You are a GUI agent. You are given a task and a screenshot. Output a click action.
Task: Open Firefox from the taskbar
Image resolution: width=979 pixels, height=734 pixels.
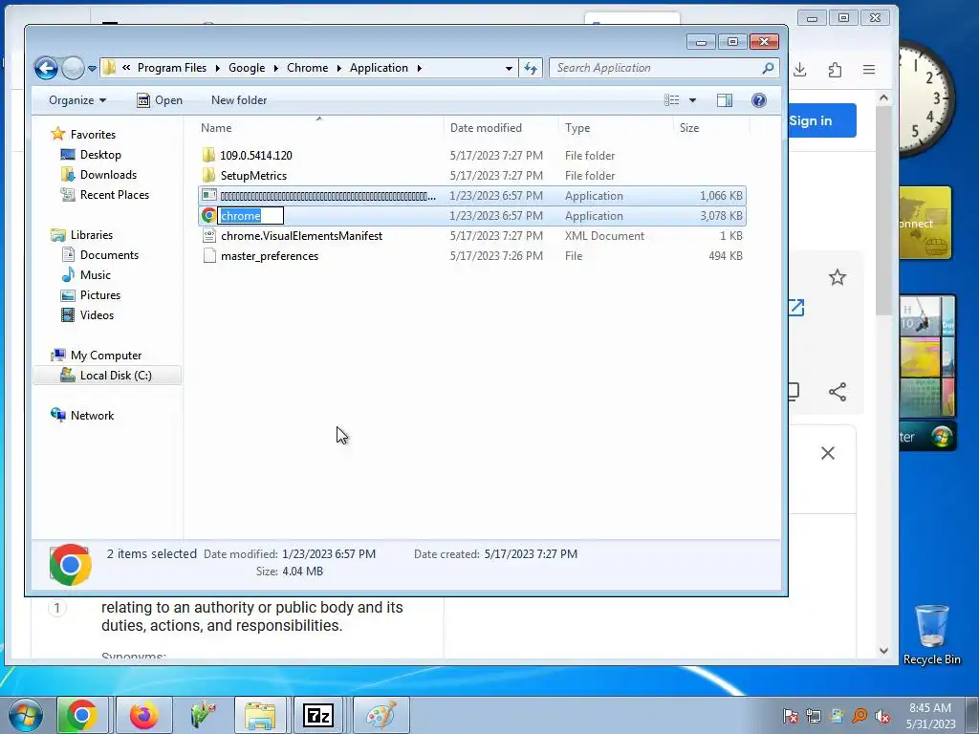coord(143,715)
